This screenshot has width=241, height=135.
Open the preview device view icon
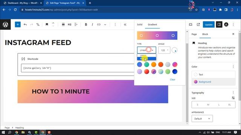pos(191,24)
